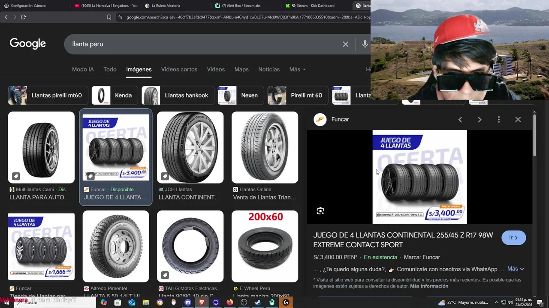Expand description with Más chevron in preview
The width and height of the screenshot is (549, 308).
point(516,269)
